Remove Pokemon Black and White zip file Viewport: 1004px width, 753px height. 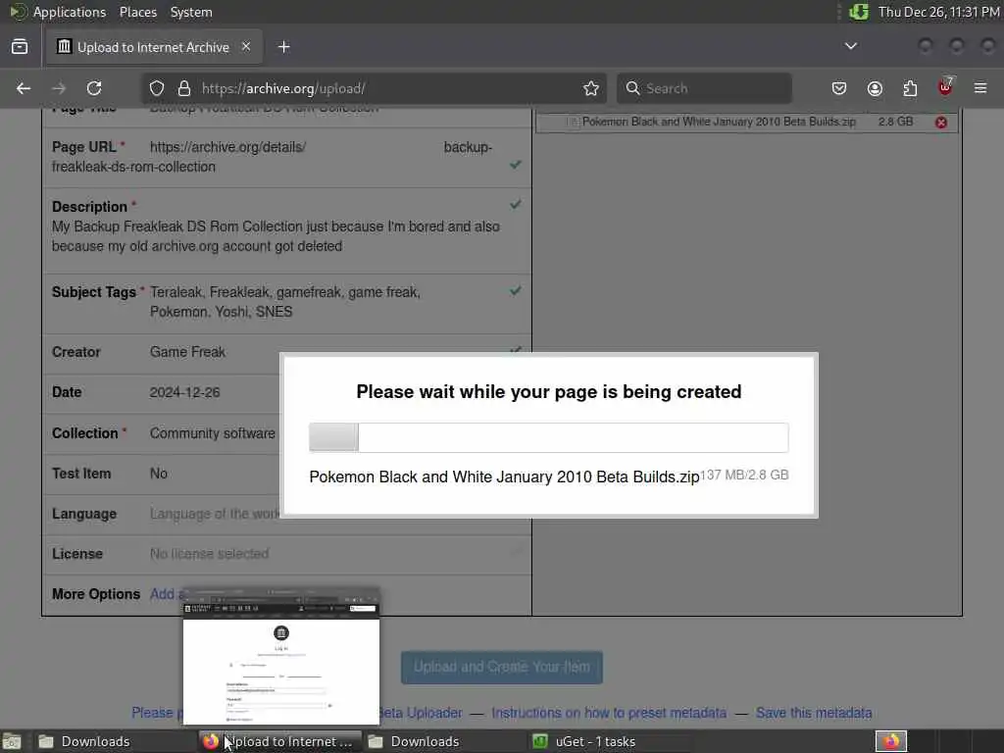coord(941,123)
